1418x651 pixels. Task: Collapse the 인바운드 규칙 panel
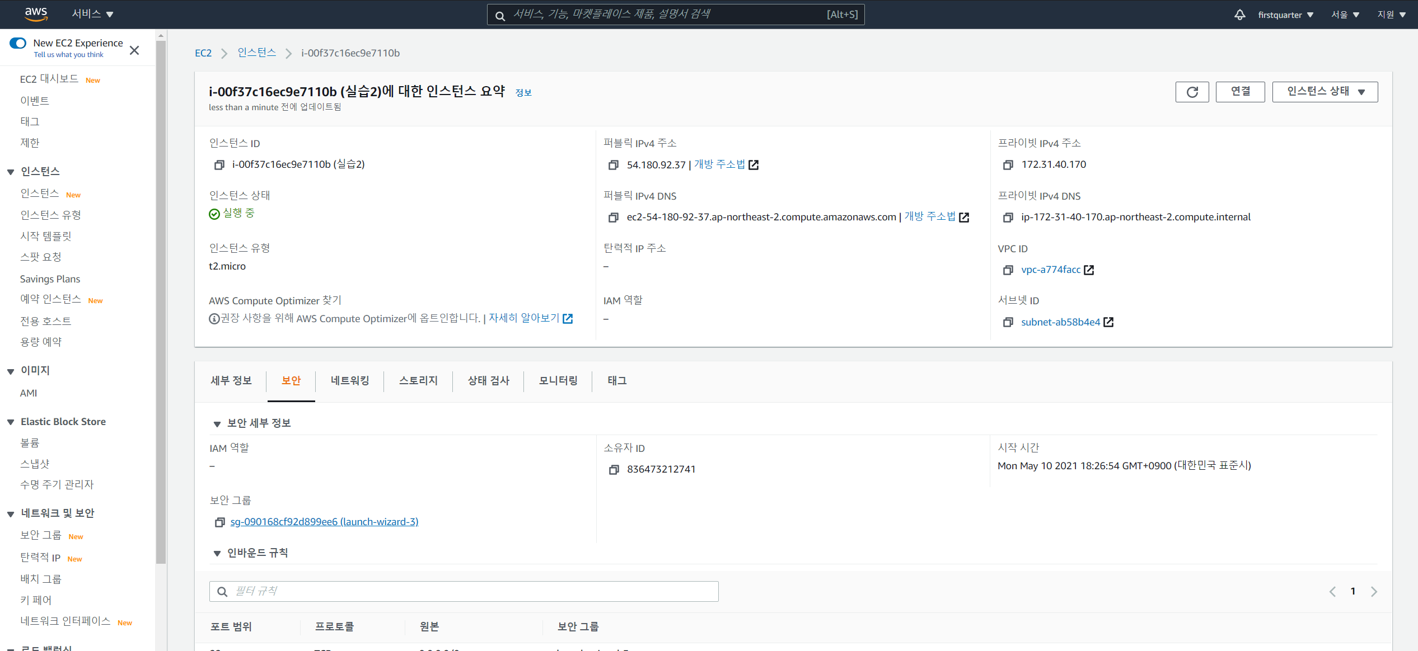[x=217, y=554]
